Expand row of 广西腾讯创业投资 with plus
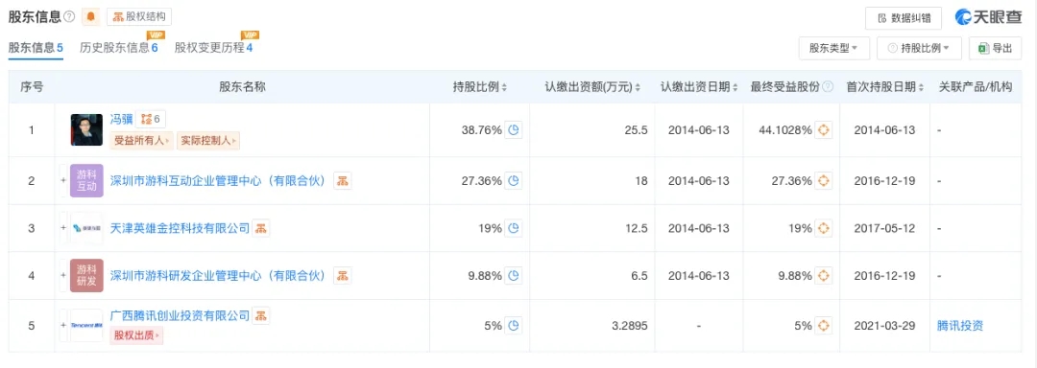The height and width of the screenshot is (368, 1037). coord(63,325)
